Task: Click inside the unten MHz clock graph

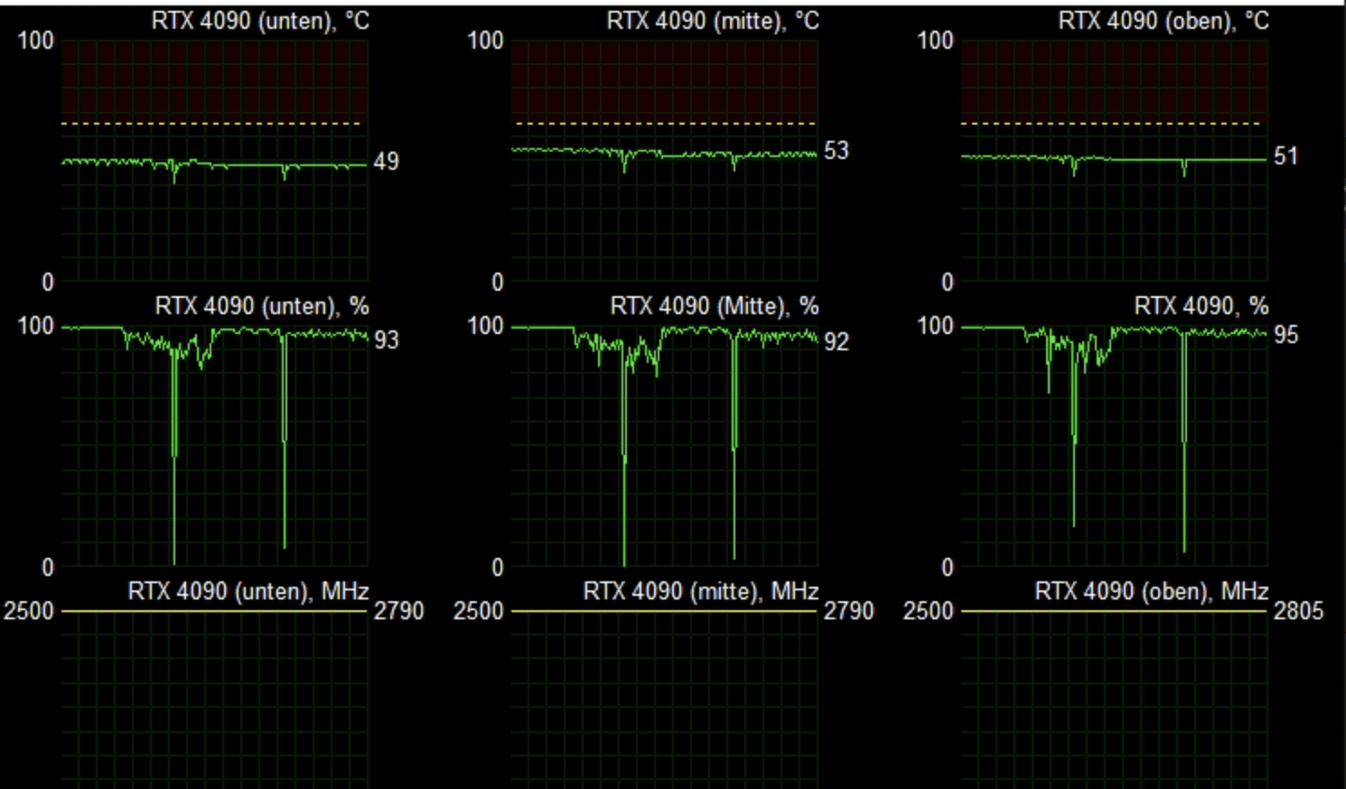Action: click(x=214, y=700)
